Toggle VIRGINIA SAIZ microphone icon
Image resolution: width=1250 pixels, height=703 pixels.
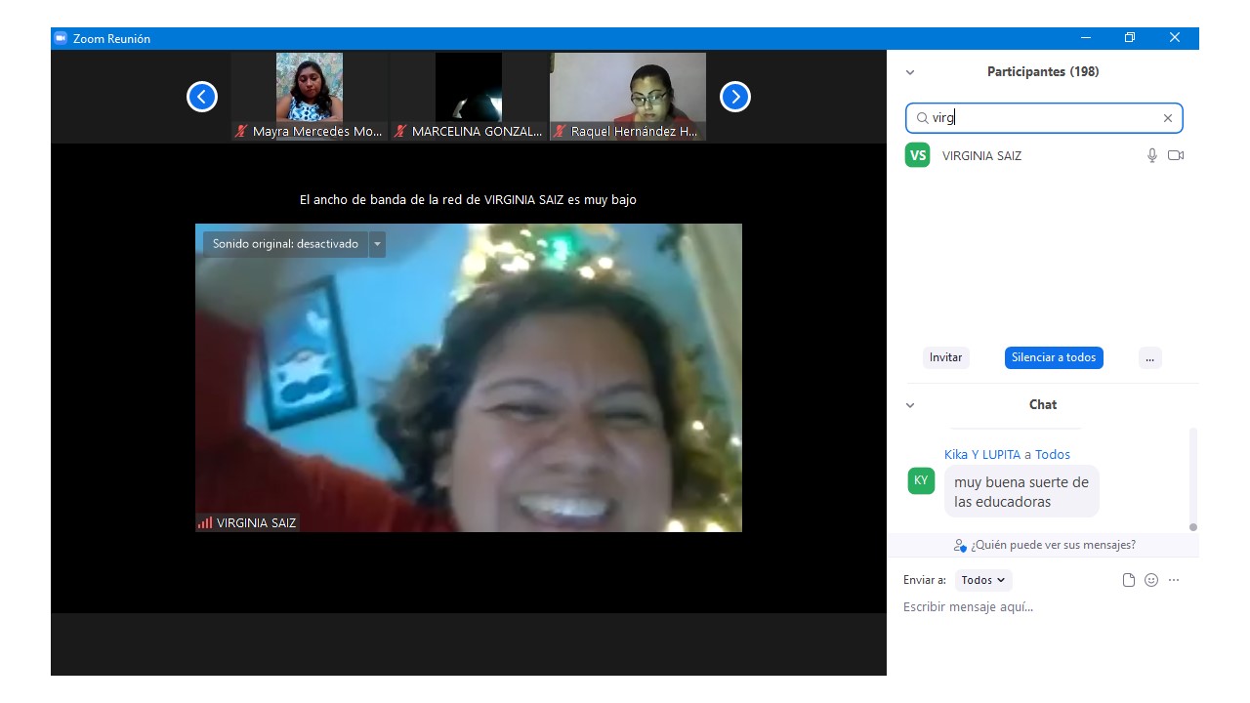(1152, 155)
